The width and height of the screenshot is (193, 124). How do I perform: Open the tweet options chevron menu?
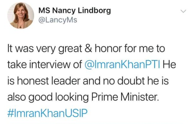(183, 11)
